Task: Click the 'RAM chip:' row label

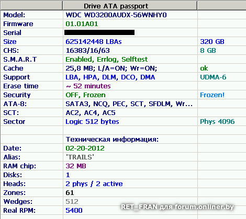Action: [x=19, y=166]
